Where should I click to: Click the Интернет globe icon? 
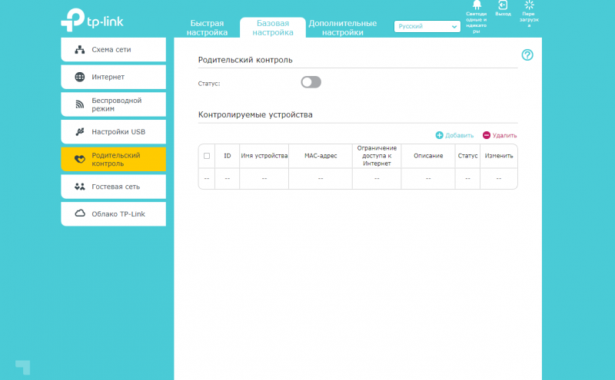(80, 78)
